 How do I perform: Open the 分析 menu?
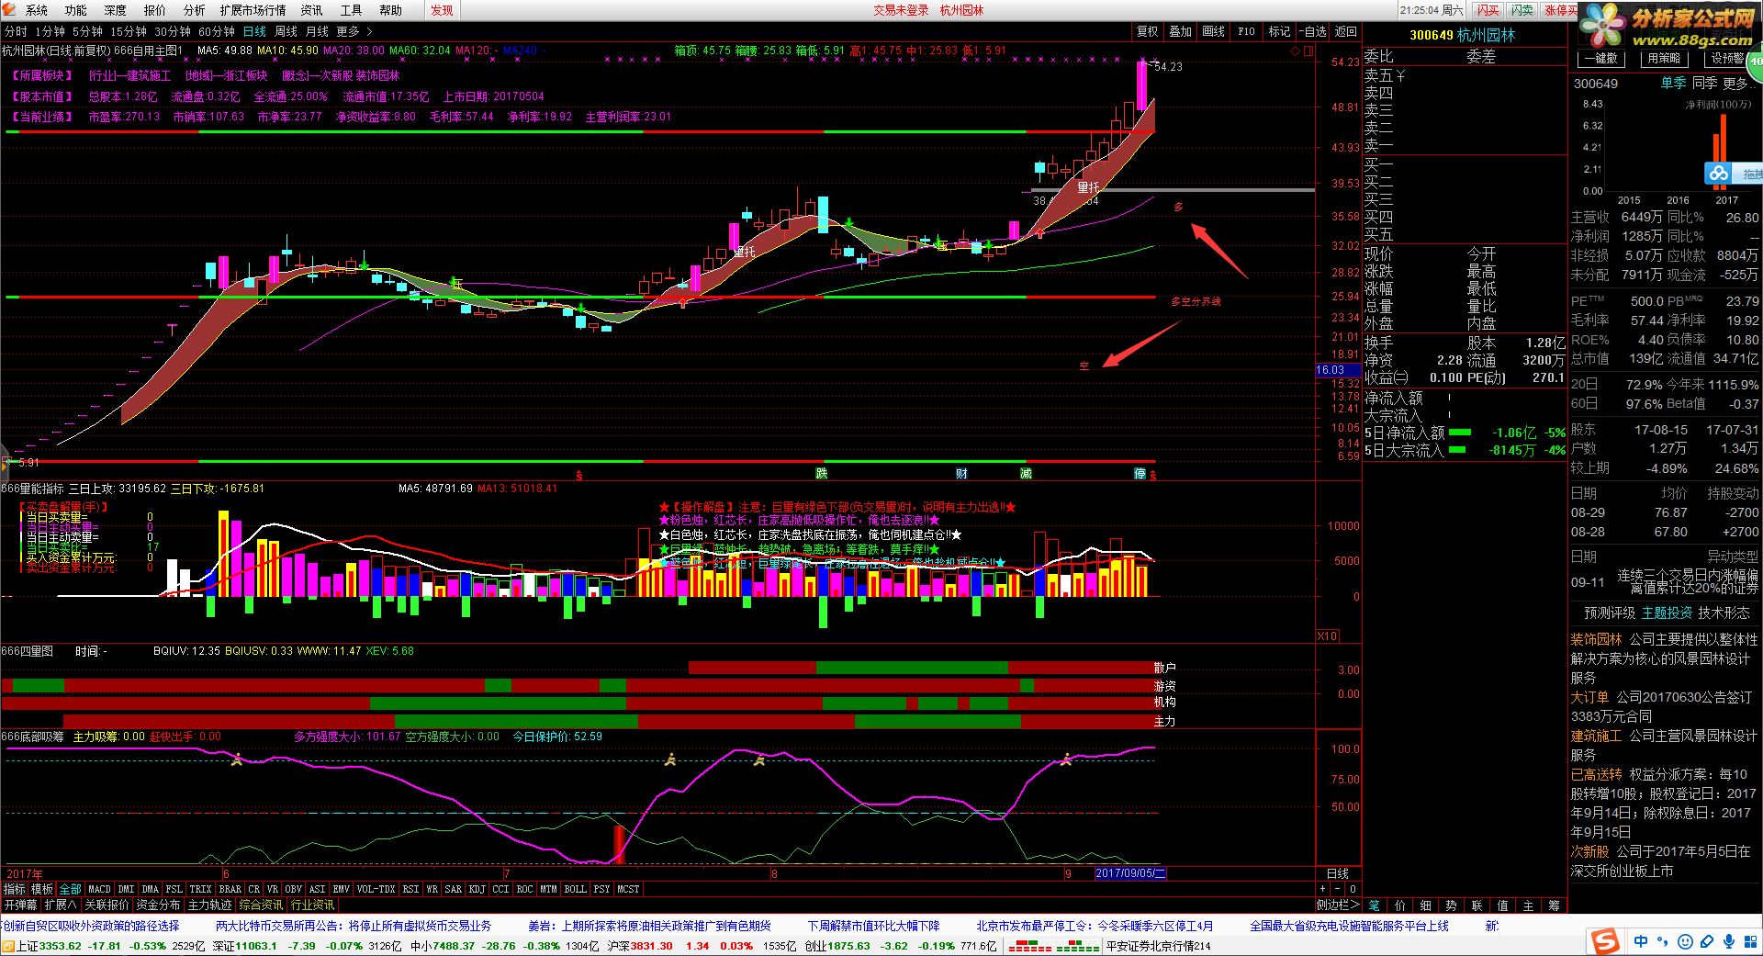coord(195,10)
